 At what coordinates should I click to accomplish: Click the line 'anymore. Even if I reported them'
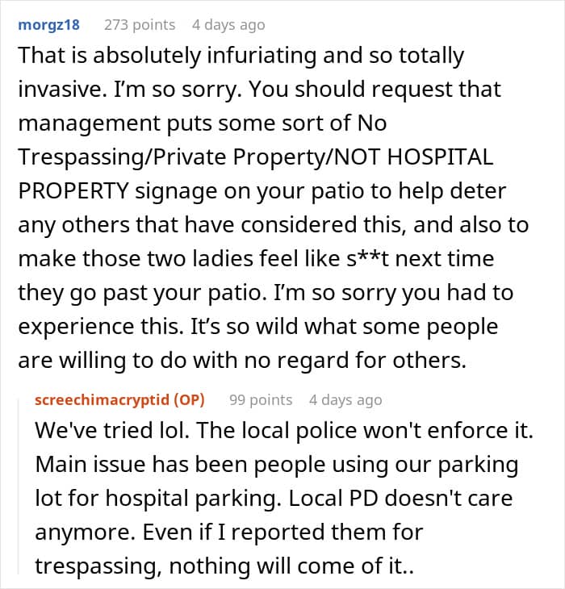229,533
